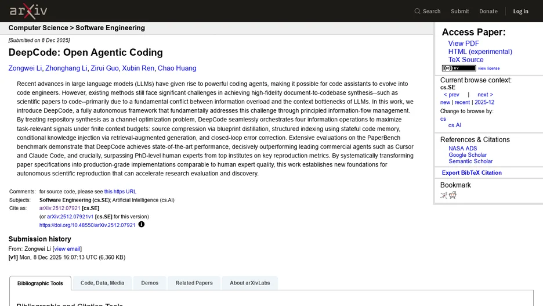Switch to the Demos tab
This screenshot has height=306, width=543.
pos(150,283)
